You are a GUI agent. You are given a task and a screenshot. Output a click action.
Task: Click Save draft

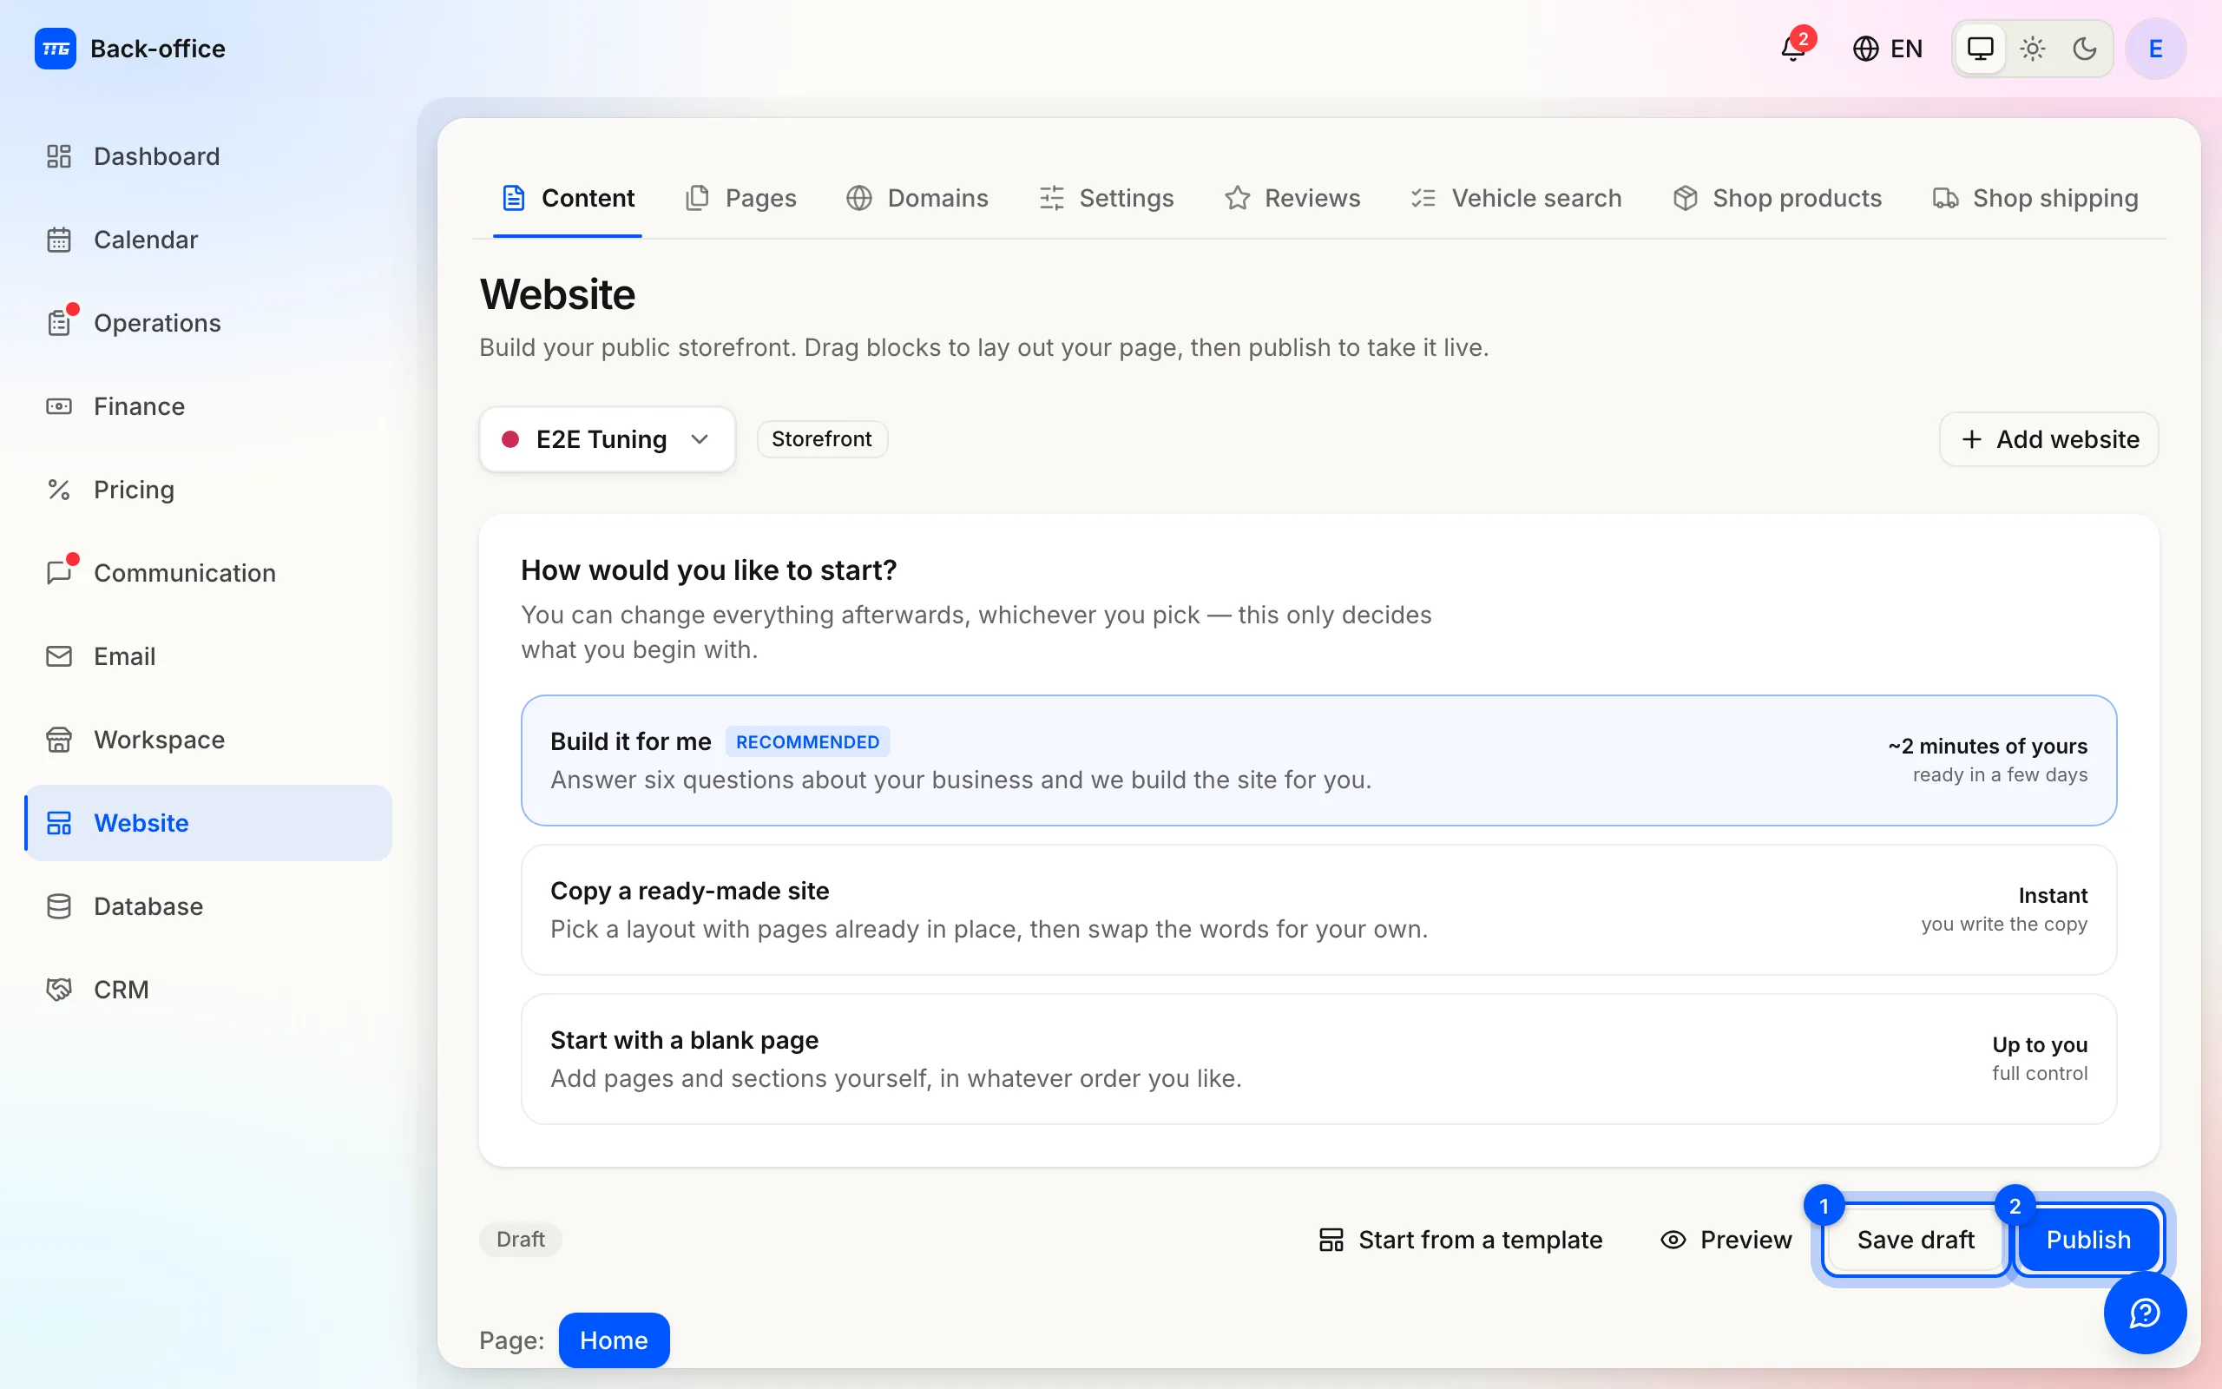click(x=1916, y=1241)
